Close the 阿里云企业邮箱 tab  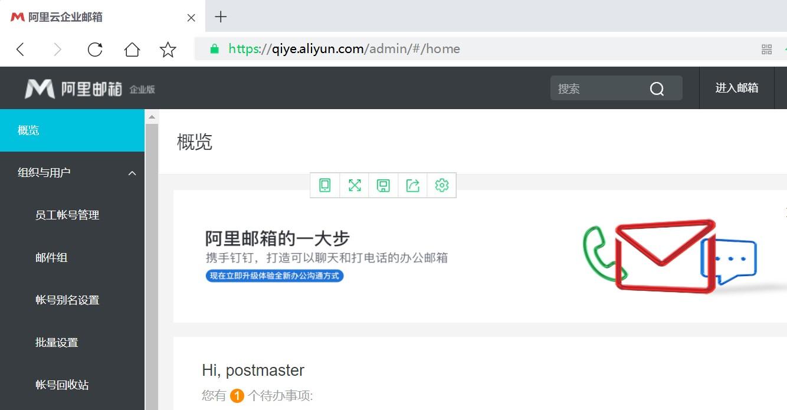coord(191,18)
